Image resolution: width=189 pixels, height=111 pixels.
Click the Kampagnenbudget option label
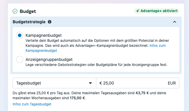(43, 35)
